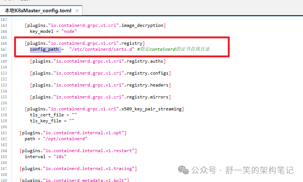Click the registry.auths section line
Viewport: 303px width, 182px height.
pos(98,61)
